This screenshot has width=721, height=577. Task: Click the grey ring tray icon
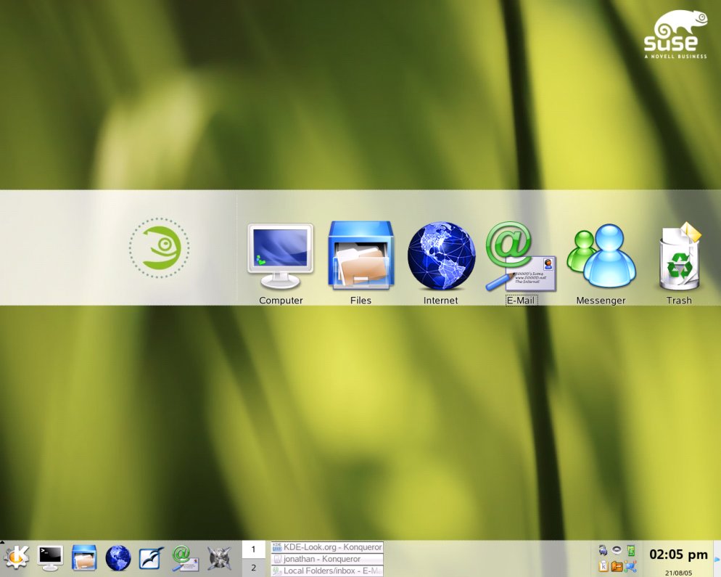[x=617, y=550]
